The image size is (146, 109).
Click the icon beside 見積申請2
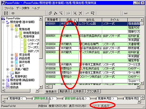pos(12,77)
